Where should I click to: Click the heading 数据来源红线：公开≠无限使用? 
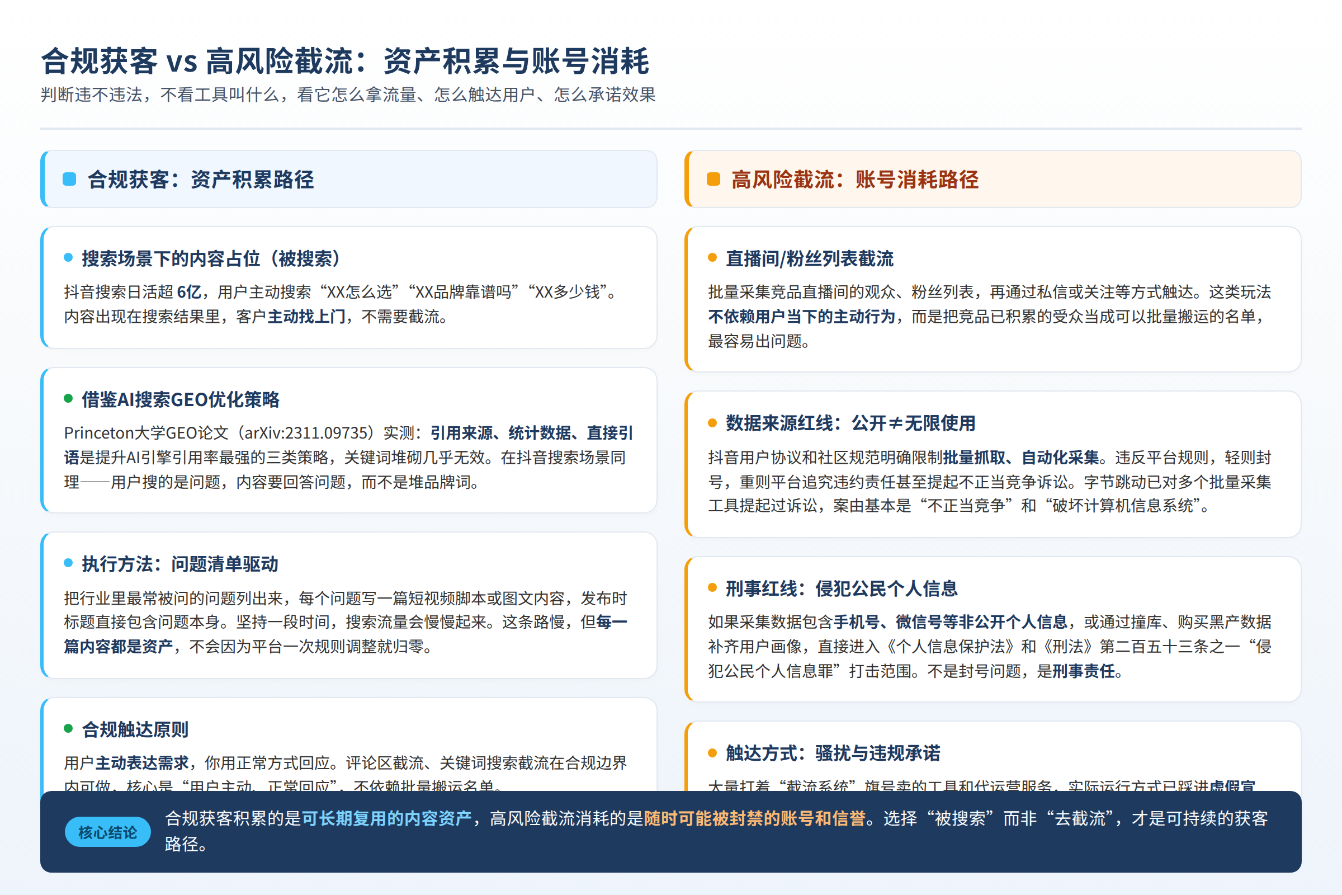click(850, 423)
